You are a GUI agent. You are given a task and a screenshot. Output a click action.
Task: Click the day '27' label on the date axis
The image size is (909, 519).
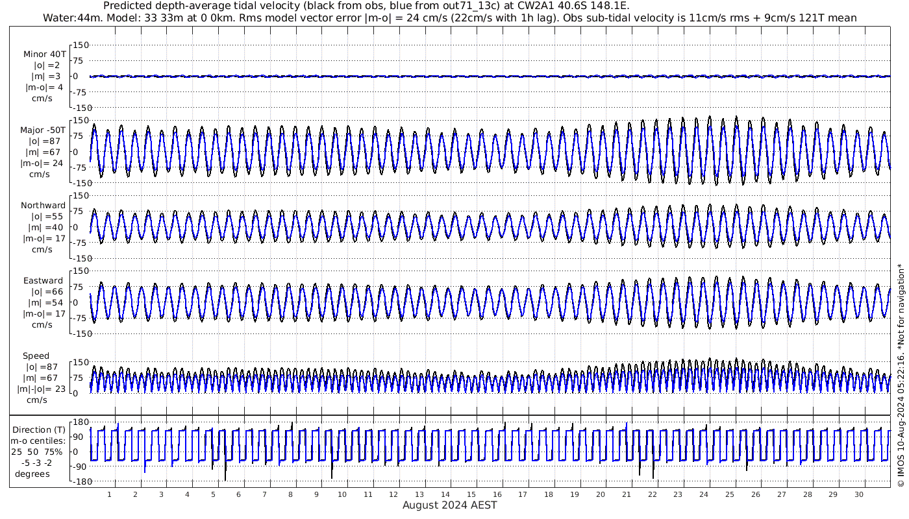point(782,494)
